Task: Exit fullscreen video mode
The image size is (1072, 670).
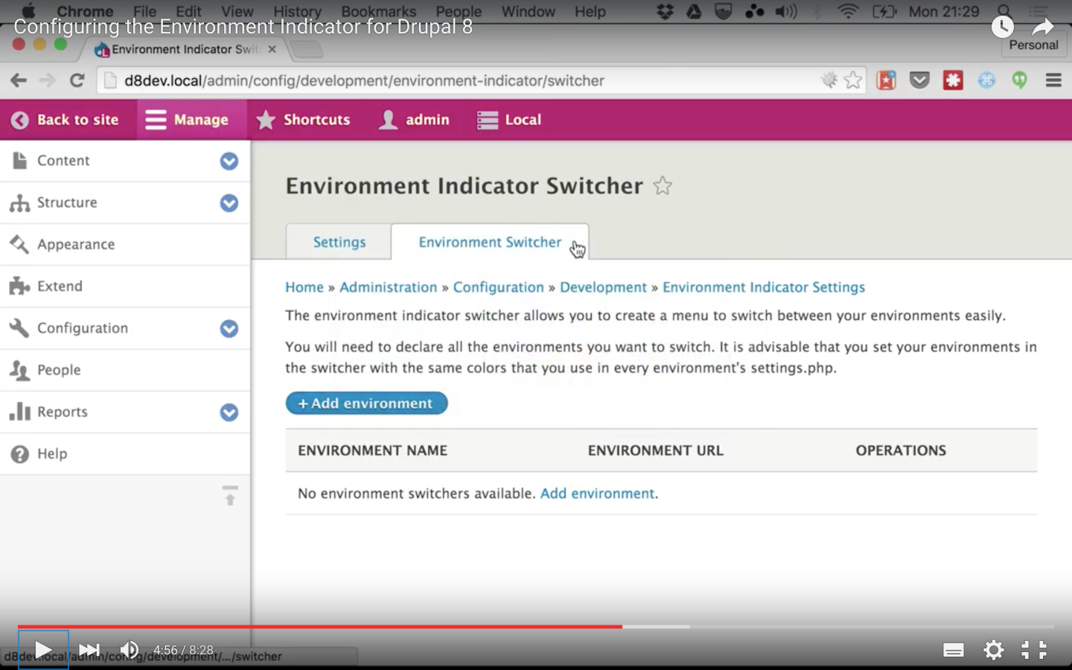Action: point(1034,650)
